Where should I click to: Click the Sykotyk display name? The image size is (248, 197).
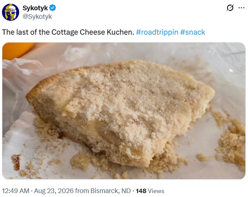[35, 8]
